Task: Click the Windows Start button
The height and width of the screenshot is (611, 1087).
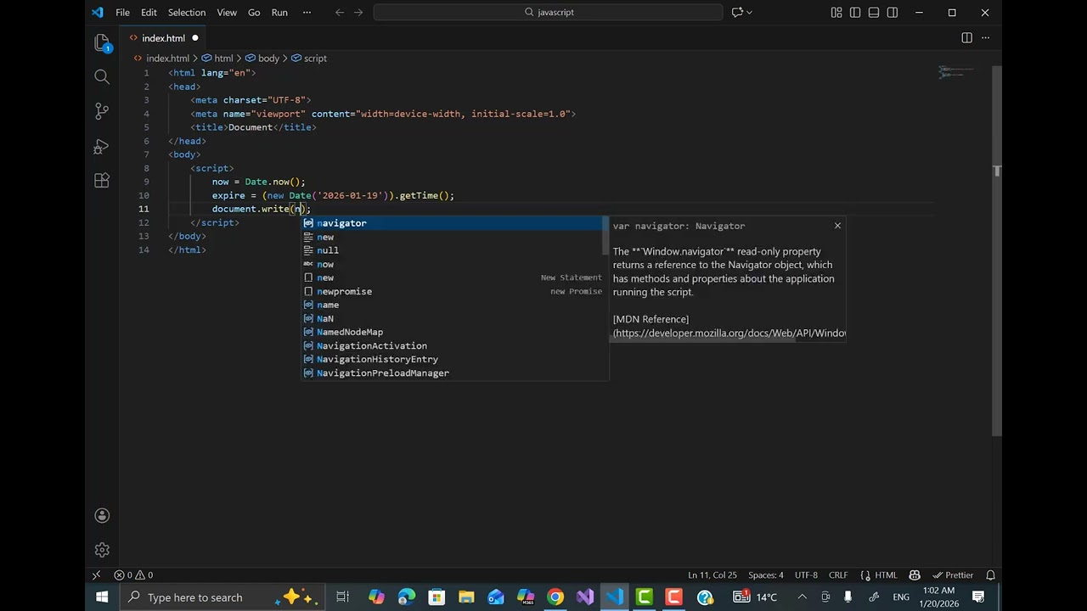Action: [x=102, y=597]
